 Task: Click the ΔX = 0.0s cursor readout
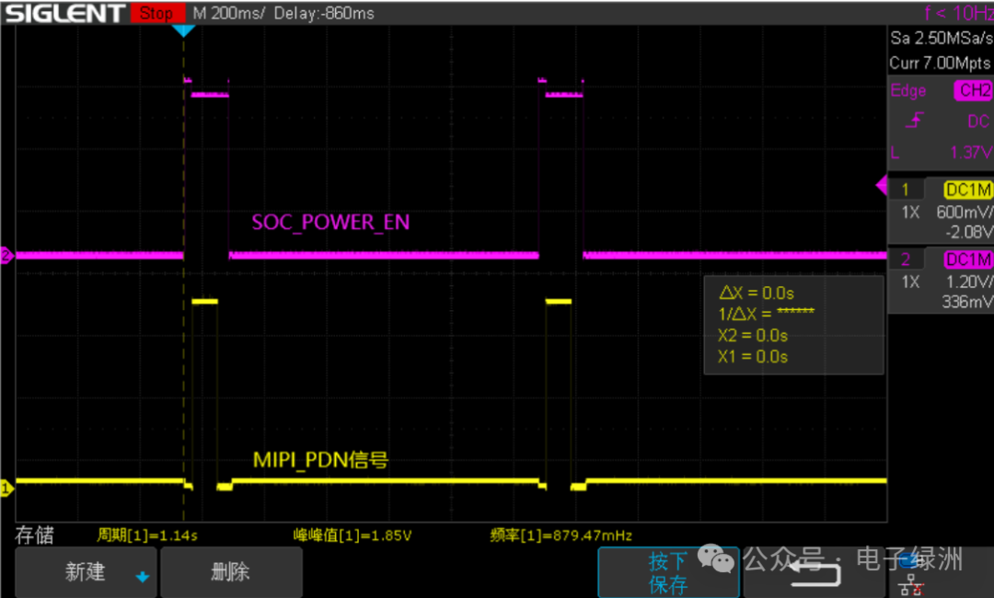coord(757,293)
